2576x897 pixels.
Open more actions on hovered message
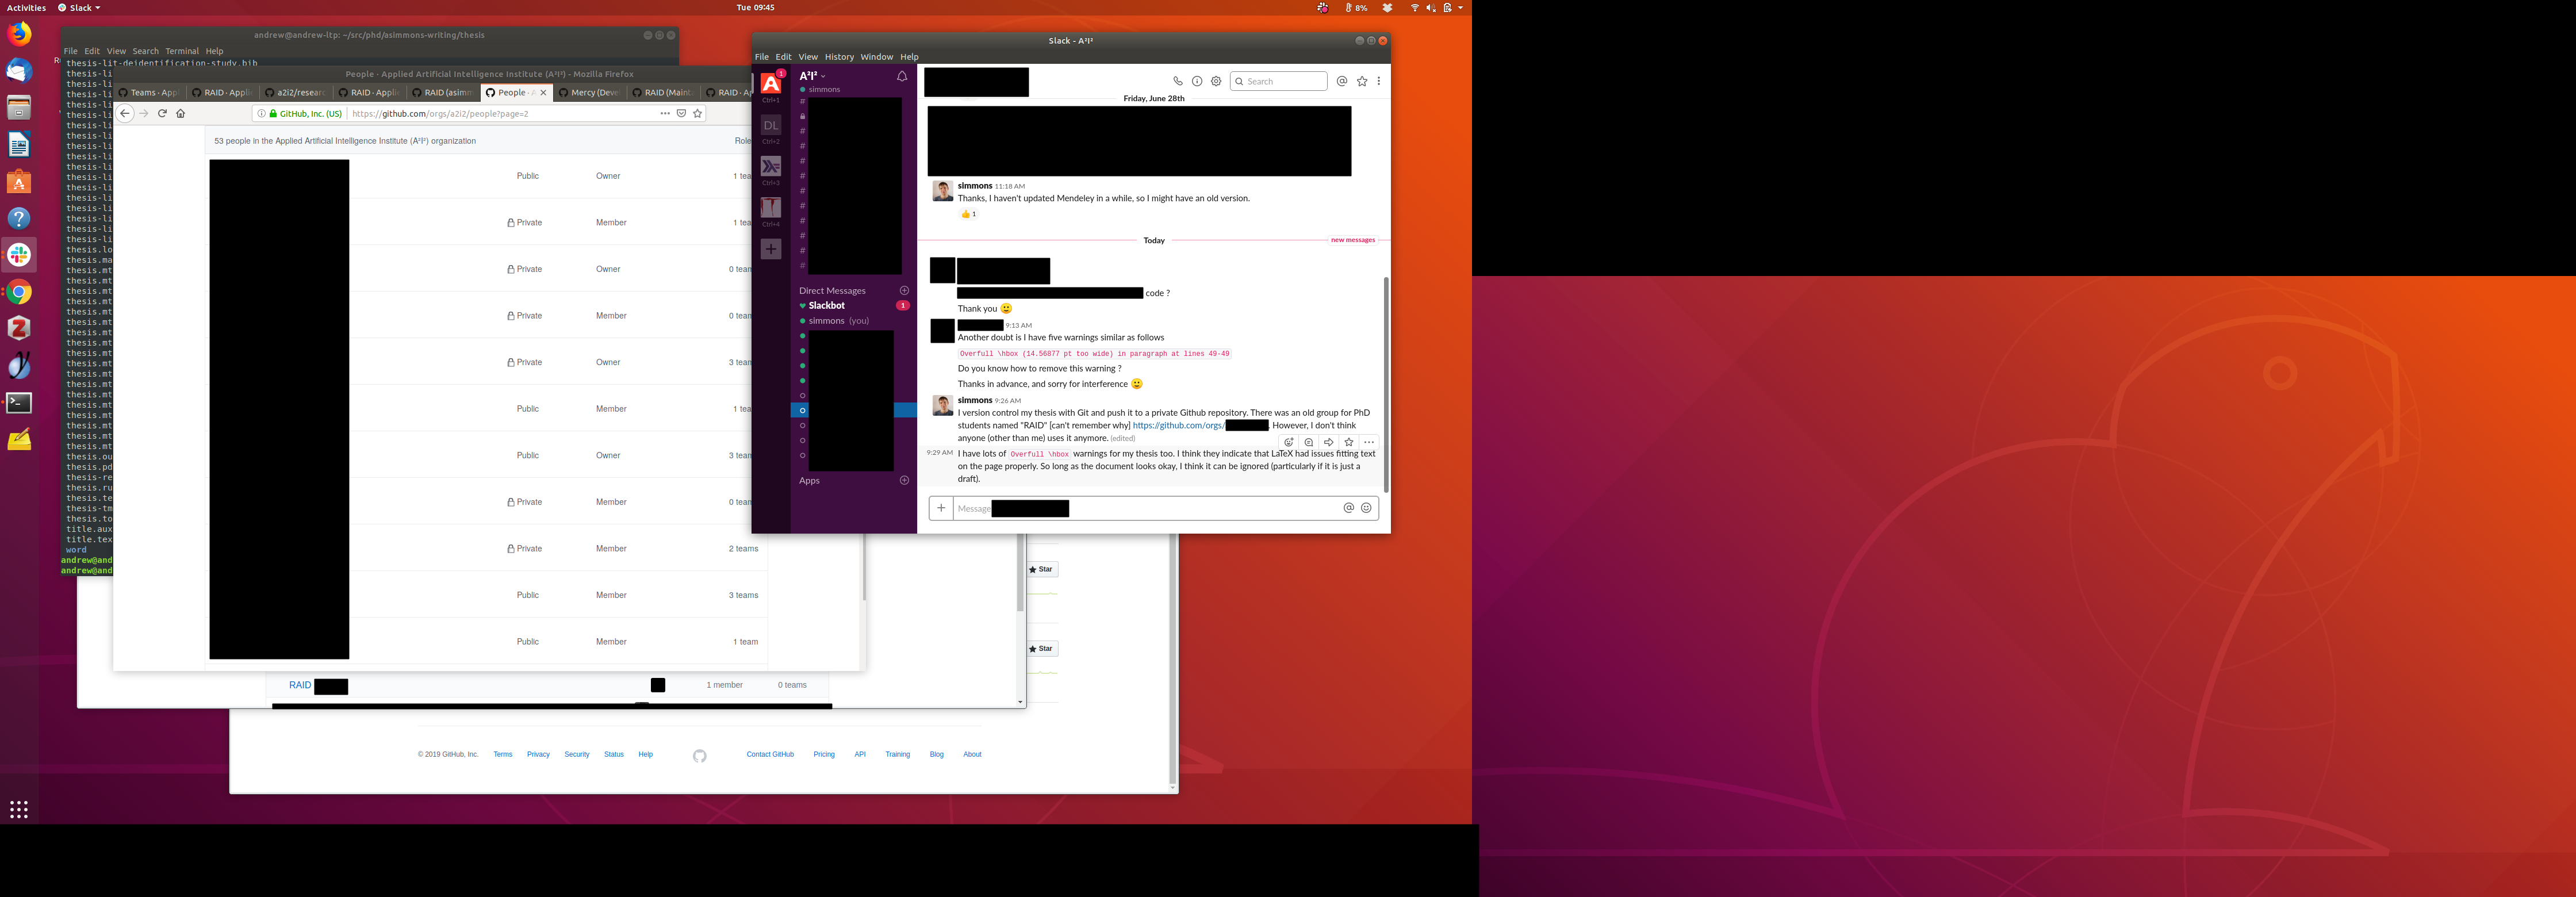pyautogui.click(x=1369, y=442)
